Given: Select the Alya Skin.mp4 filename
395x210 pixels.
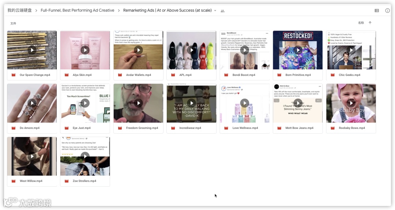Looking at the screenshot, I should point(82,75).
